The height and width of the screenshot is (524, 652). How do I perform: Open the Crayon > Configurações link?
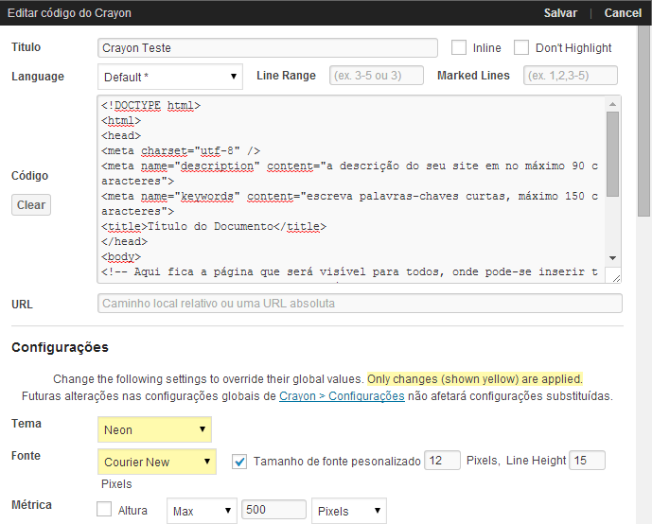342,396
